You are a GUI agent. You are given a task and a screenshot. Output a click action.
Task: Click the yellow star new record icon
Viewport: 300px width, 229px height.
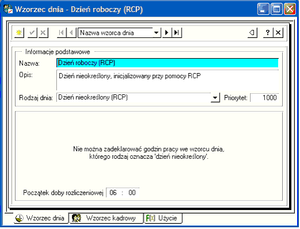tap(19, 33)
